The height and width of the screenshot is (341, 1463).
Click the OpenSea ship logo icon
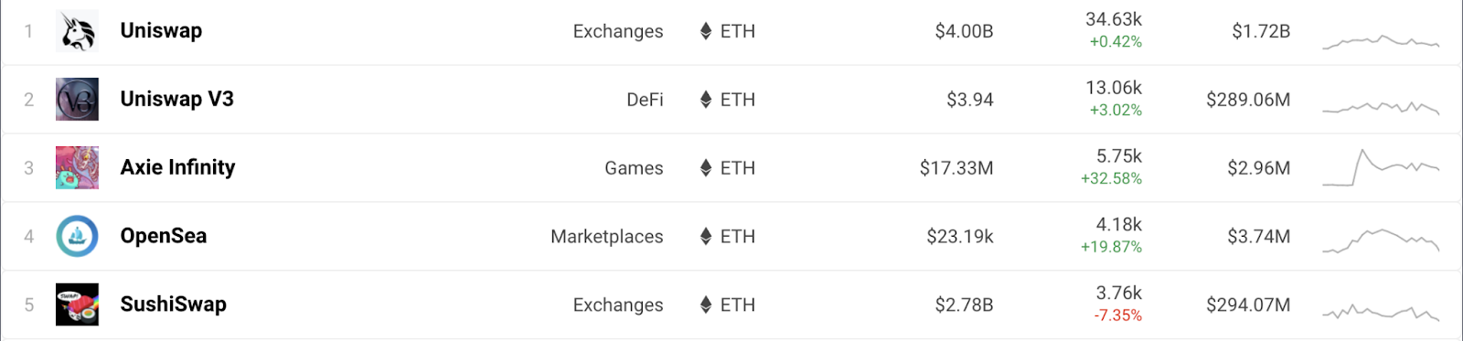pyautogui.click(x=78, y=237)
